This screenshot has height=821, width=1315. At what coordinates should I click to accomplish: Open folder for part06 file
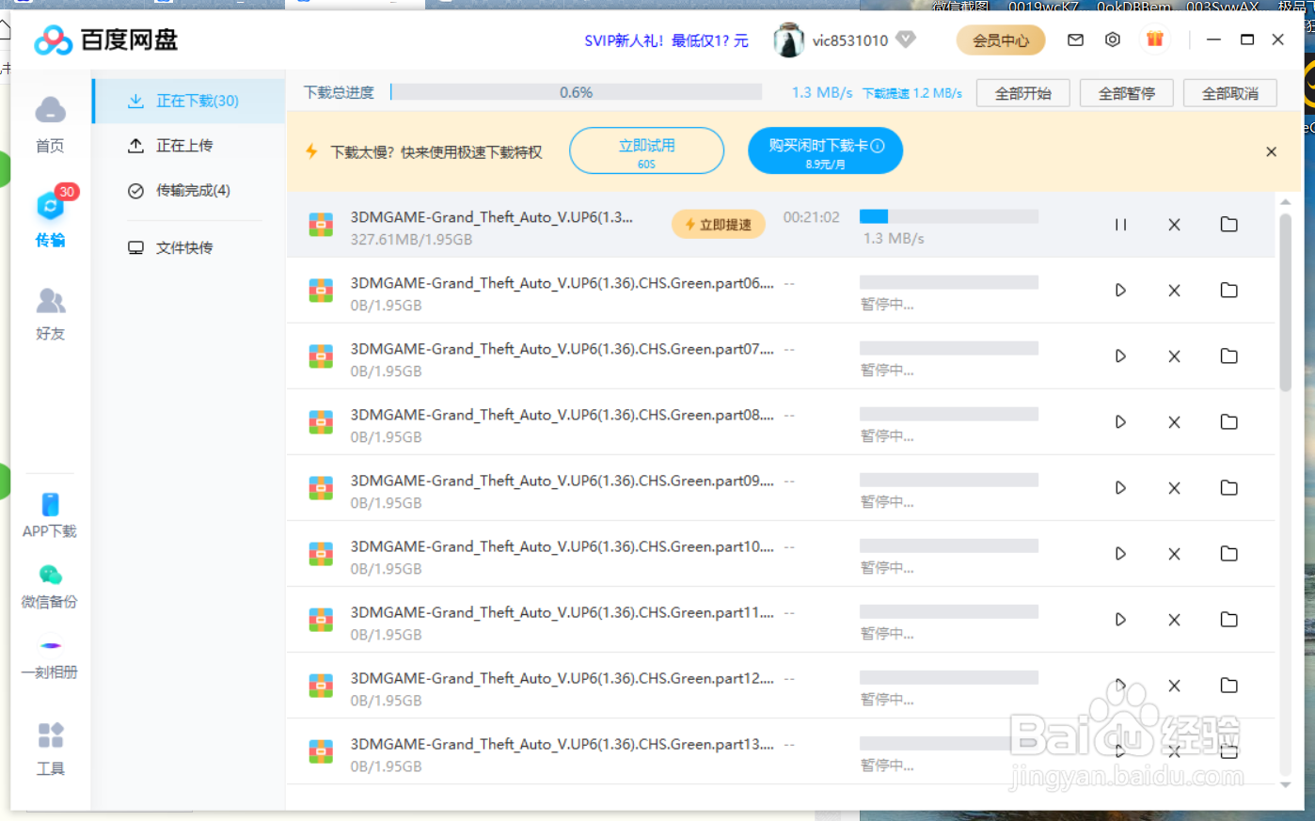1228,290
